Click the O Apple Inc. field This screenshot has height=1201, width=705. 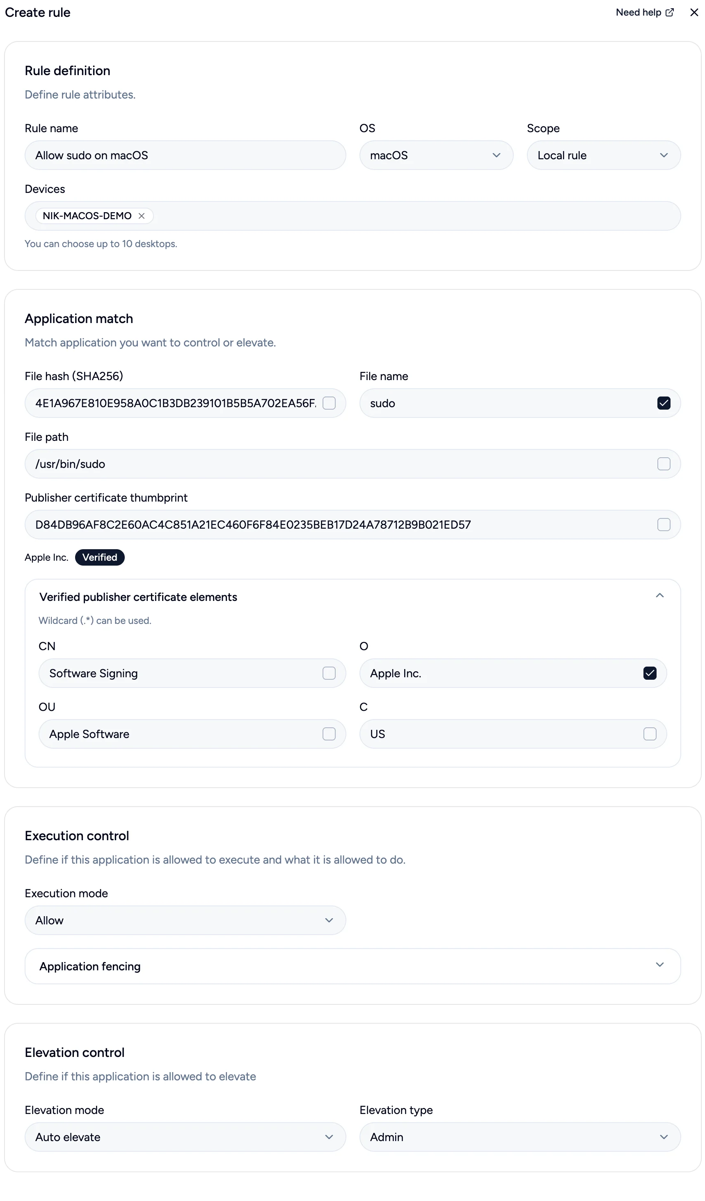pyautogui.click(x=513, y=674)
